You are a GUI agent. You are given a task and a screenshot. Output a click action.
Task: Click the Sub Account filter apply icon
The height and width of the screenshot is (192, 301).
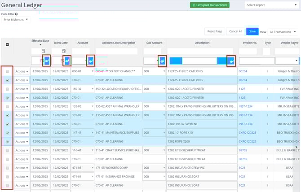[162, 61]
